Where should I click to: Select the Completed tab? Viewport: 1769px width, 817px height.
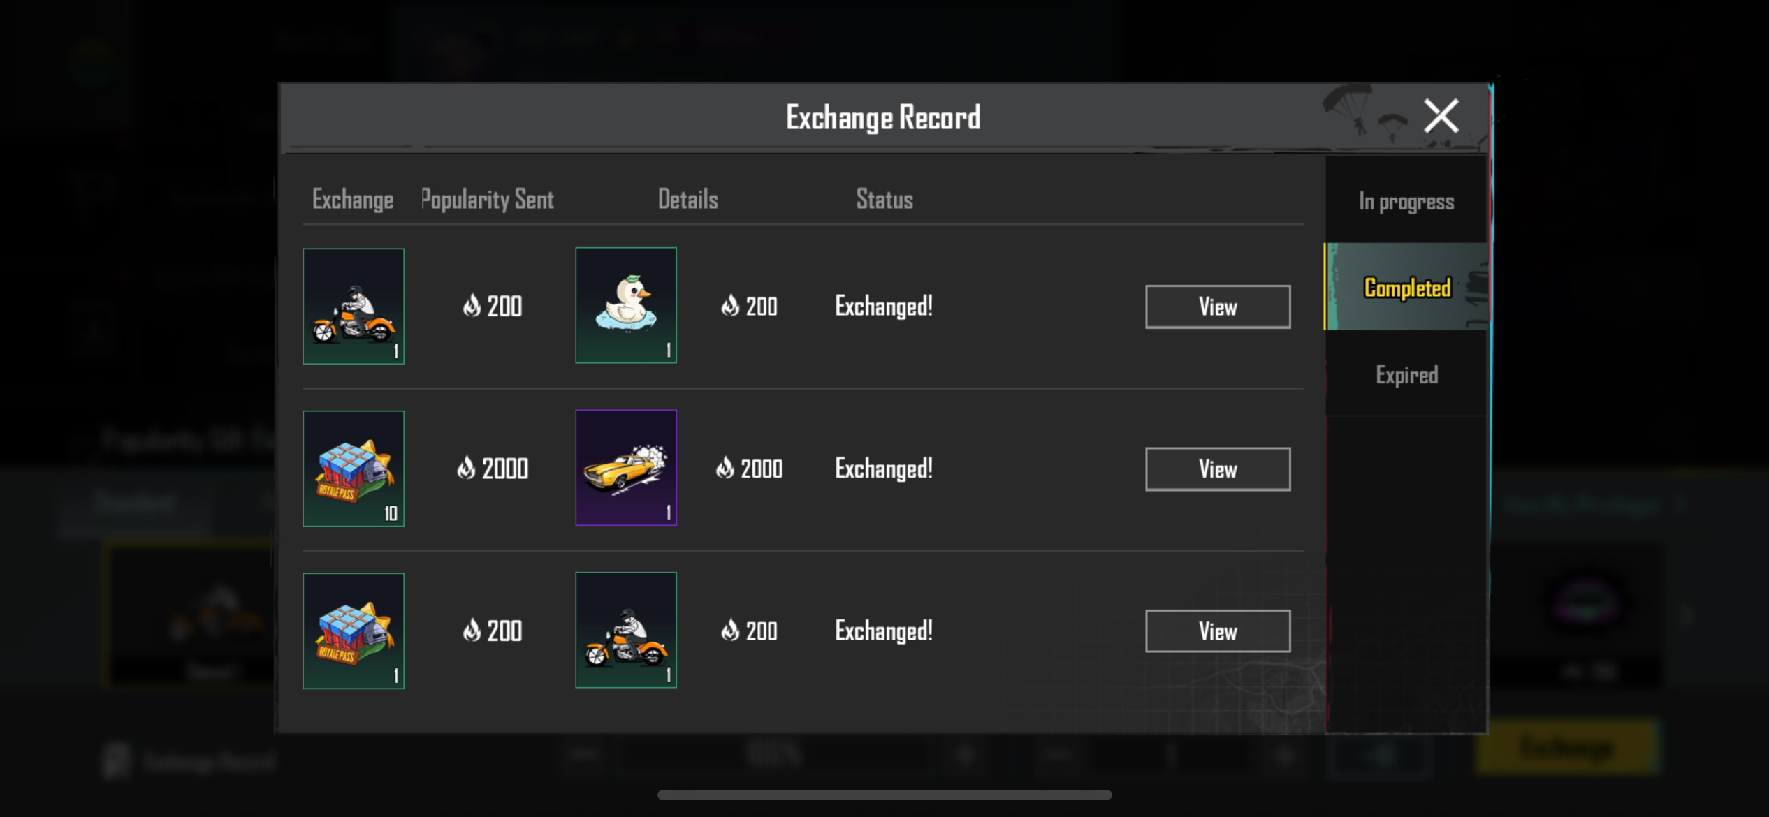[1406, 287]
